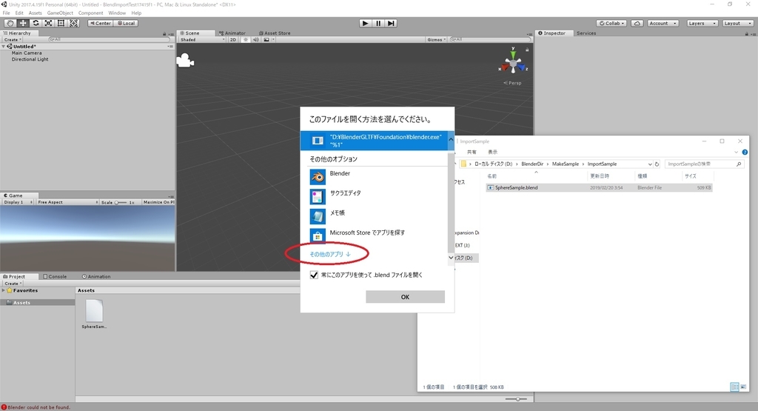Open the Help menu
This screenshot has width=758, height=411.
pos(136,13)
